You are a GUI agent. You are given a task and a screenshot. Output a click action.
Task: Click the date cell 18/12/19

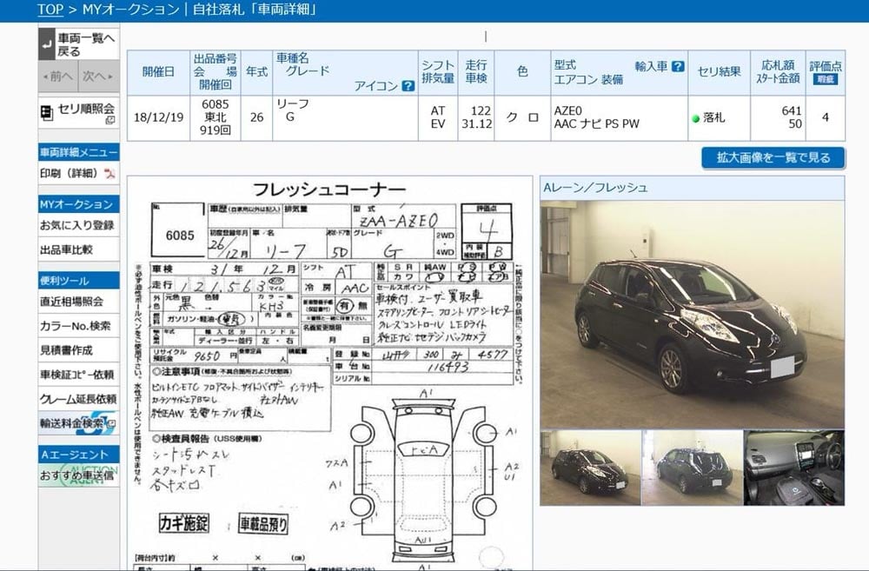pyautogui.click(x=158, y=118)
